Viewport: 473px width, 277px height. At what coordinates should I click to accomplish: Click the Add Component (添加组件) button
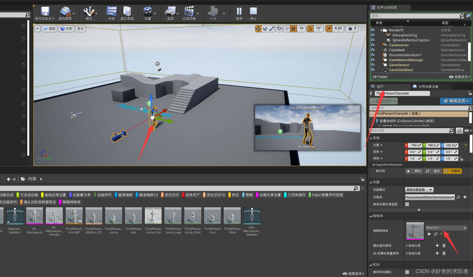pos(384,101)
